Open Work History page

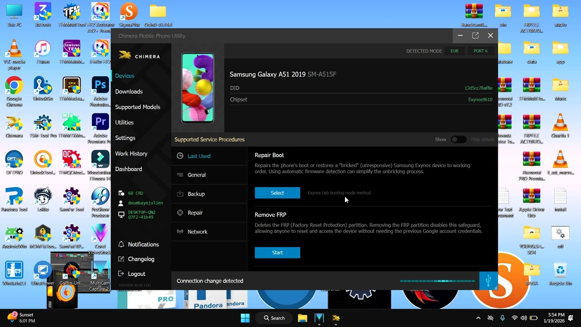[131, 154]
